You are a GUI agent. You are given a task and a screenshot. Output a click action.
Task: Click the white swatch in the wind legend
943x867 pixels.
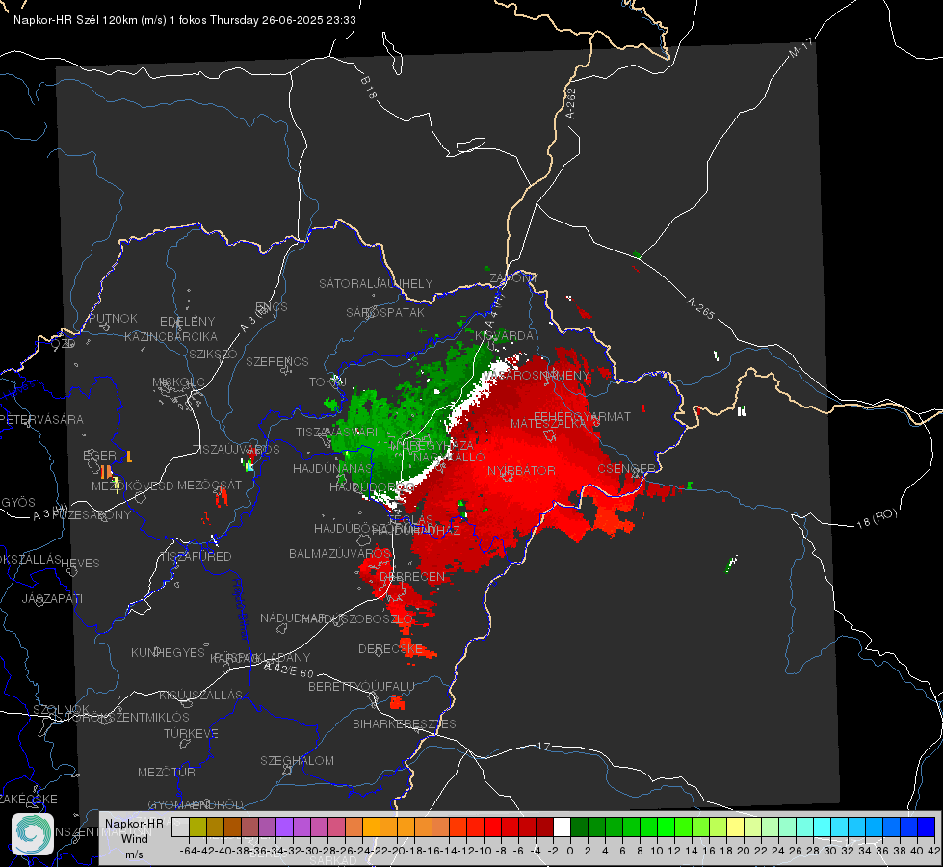point(562,828)
